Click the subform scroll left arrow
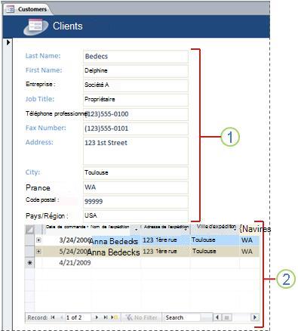The image size is (298, 331). coord(217,317)
